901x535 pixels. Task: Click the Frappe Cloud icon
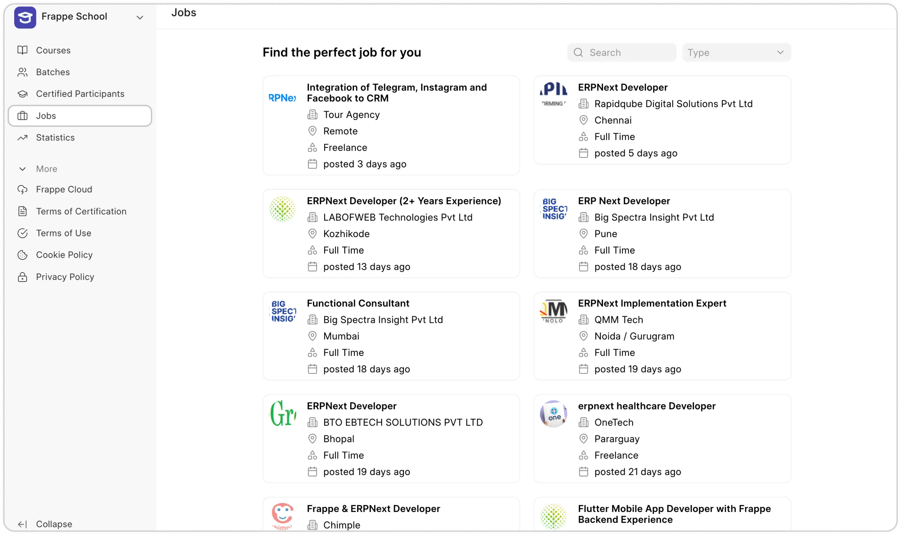[23, 189]
